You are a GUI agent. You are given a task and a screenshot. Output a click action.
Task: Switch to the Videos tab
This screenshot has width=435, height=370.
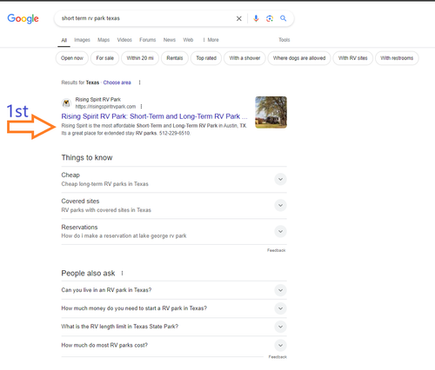(124, 40)
